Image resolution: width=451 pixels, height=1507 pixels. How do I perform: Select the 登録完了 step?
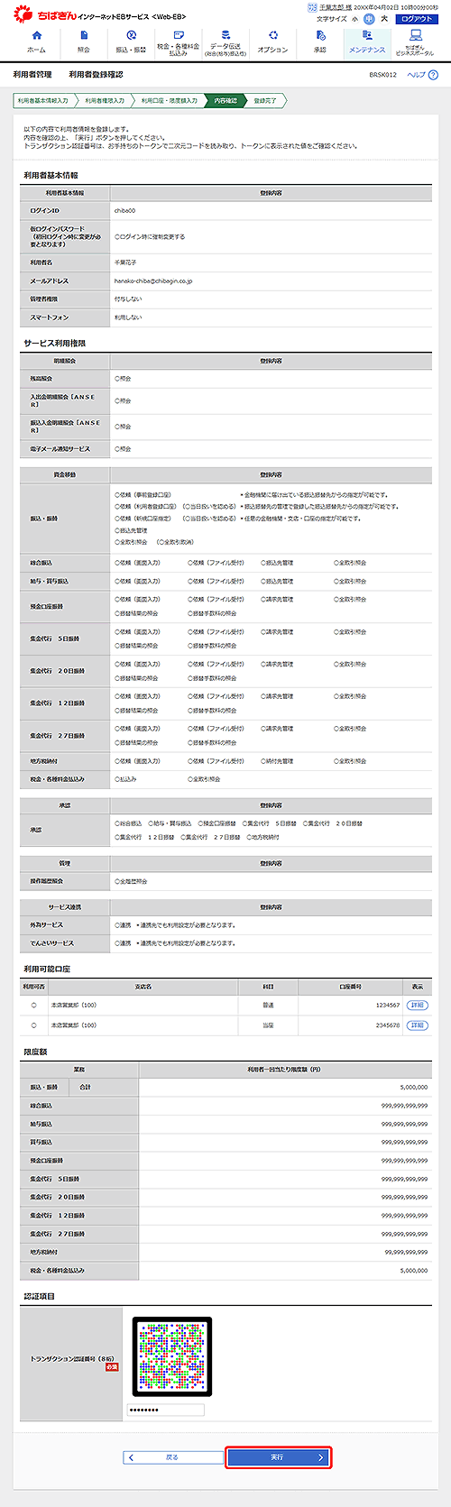(x=265, y=101)
